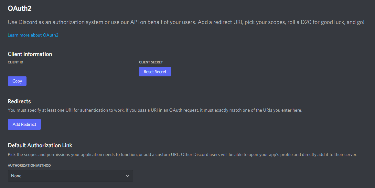Open the Authorization Method dropdown
375x188 pixels.
tap(70, 175)
